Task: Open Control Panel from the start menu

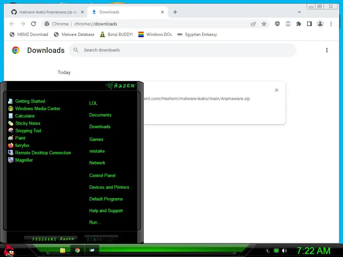Action: coord(102,175)
